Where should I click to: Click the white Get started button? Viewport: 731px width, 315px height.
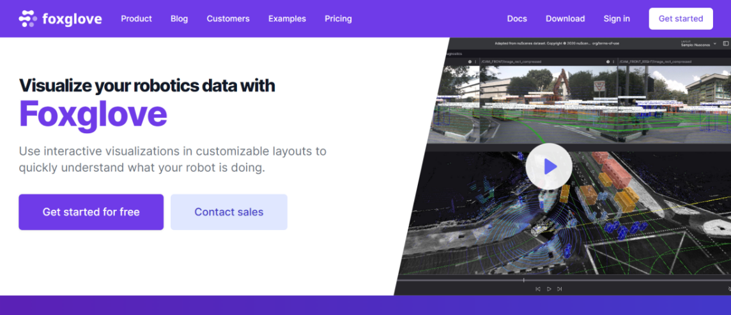(x=681, y=18)
